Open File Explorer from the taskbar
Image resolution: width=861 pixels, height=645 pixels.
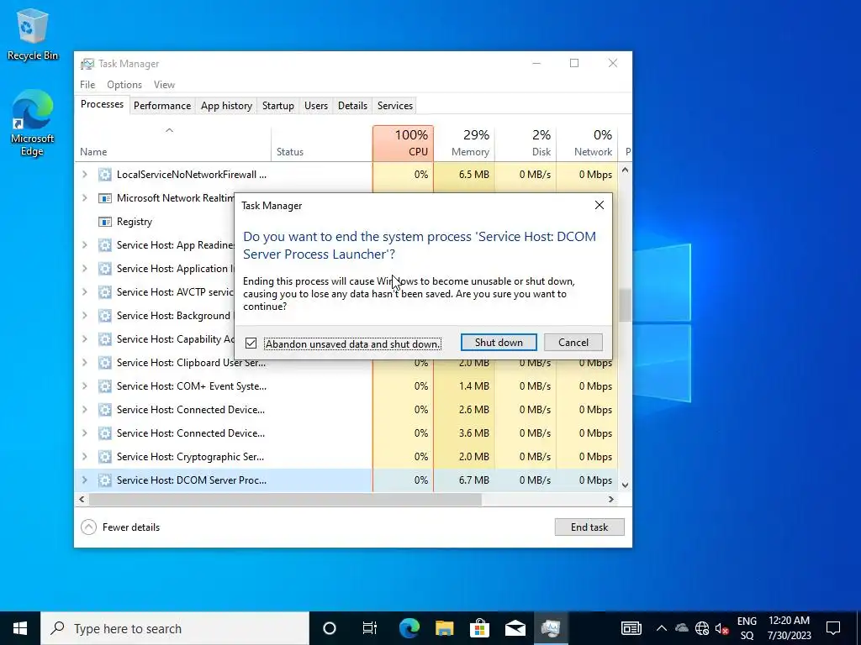444,628
